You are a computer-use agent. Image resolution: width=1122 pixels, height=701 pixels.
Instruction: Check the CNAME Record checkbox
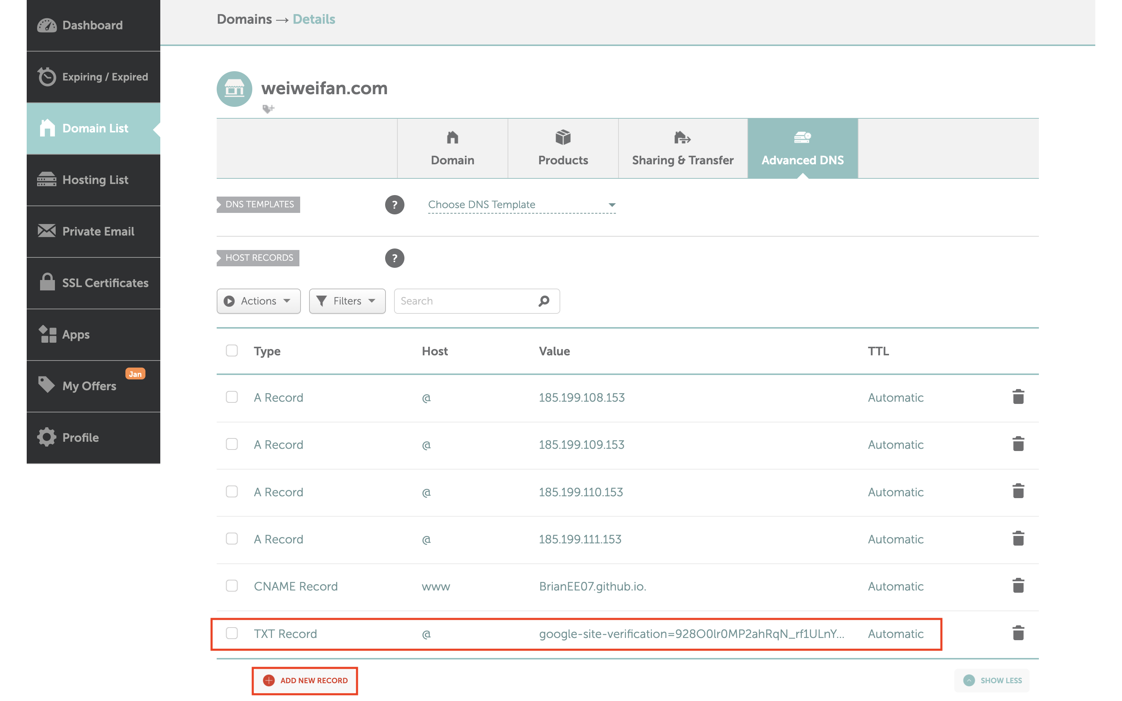232,586
